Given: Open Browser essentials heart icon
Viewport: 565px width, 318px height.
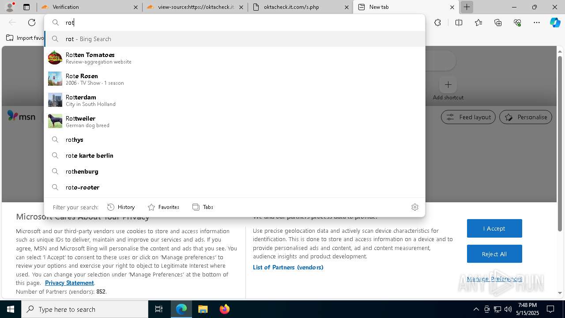Looking at the screenshot, I should 517,23.
